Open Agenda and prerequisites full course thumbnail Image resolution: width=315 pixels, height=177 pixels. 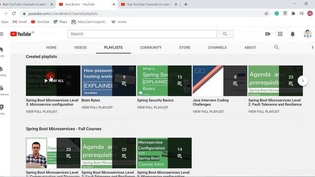pos(109,153)
